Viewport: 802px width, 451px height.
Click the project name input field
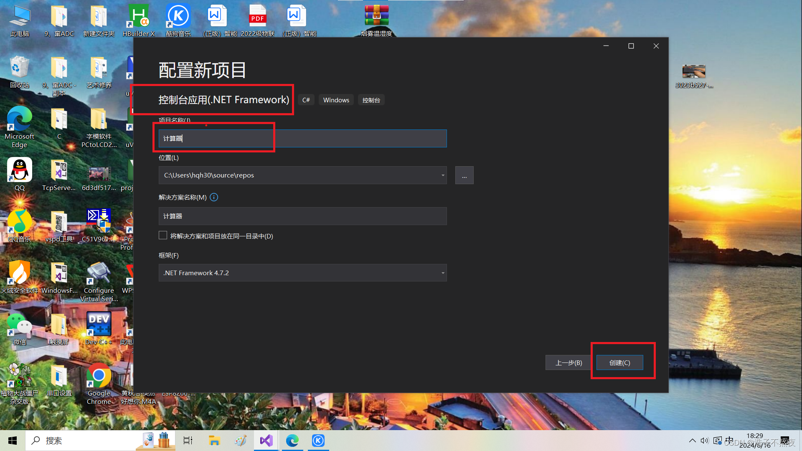(x=302, y=139)
